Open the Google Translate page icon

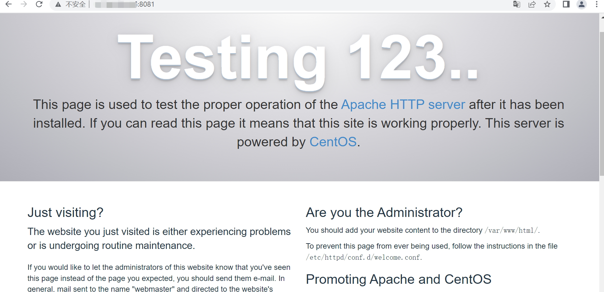516,4
